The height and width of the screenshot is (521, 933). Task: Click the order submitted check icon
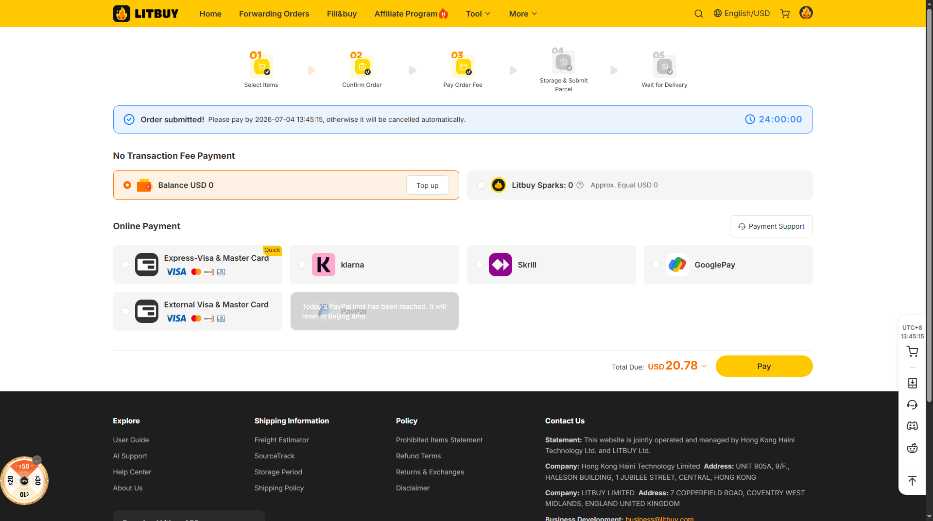[x=129, y=119]
